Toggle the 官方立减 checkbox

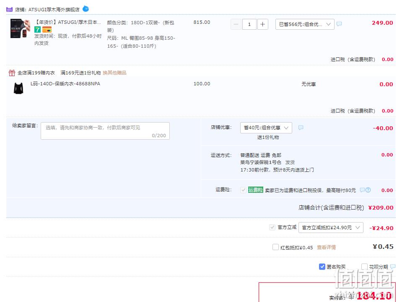point(272,227)
